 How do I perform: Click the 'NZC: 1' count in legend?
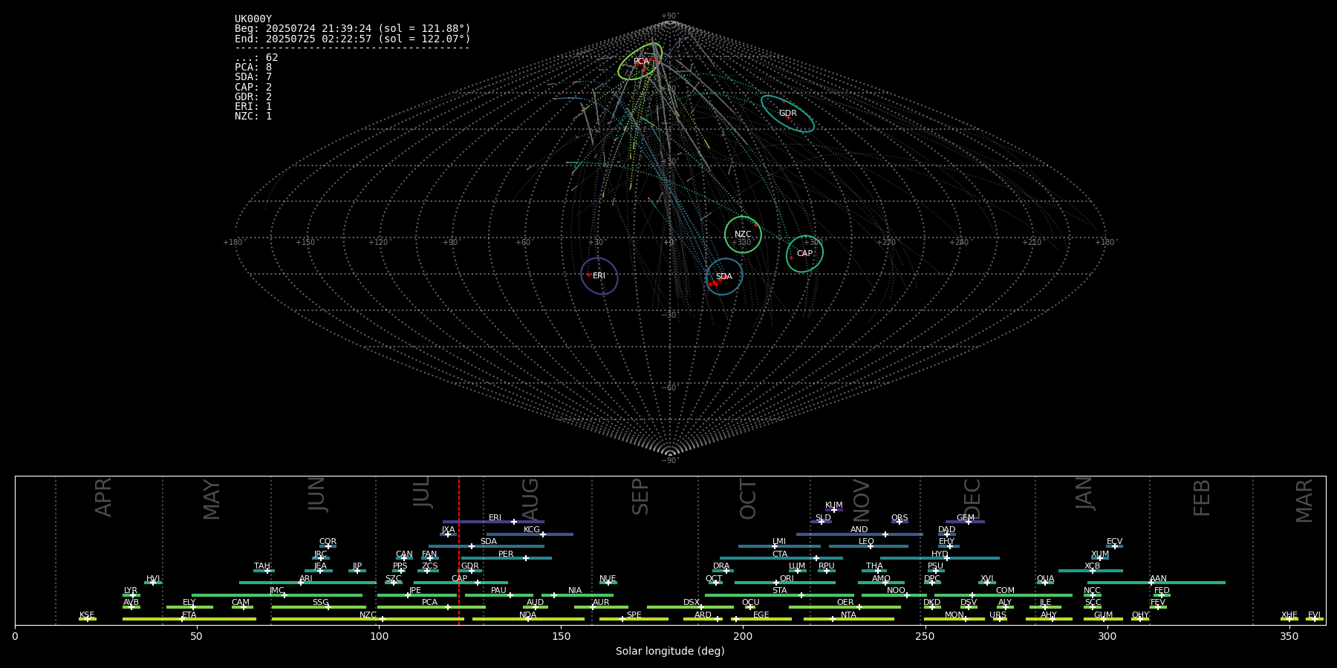click(x=253, y=116)
